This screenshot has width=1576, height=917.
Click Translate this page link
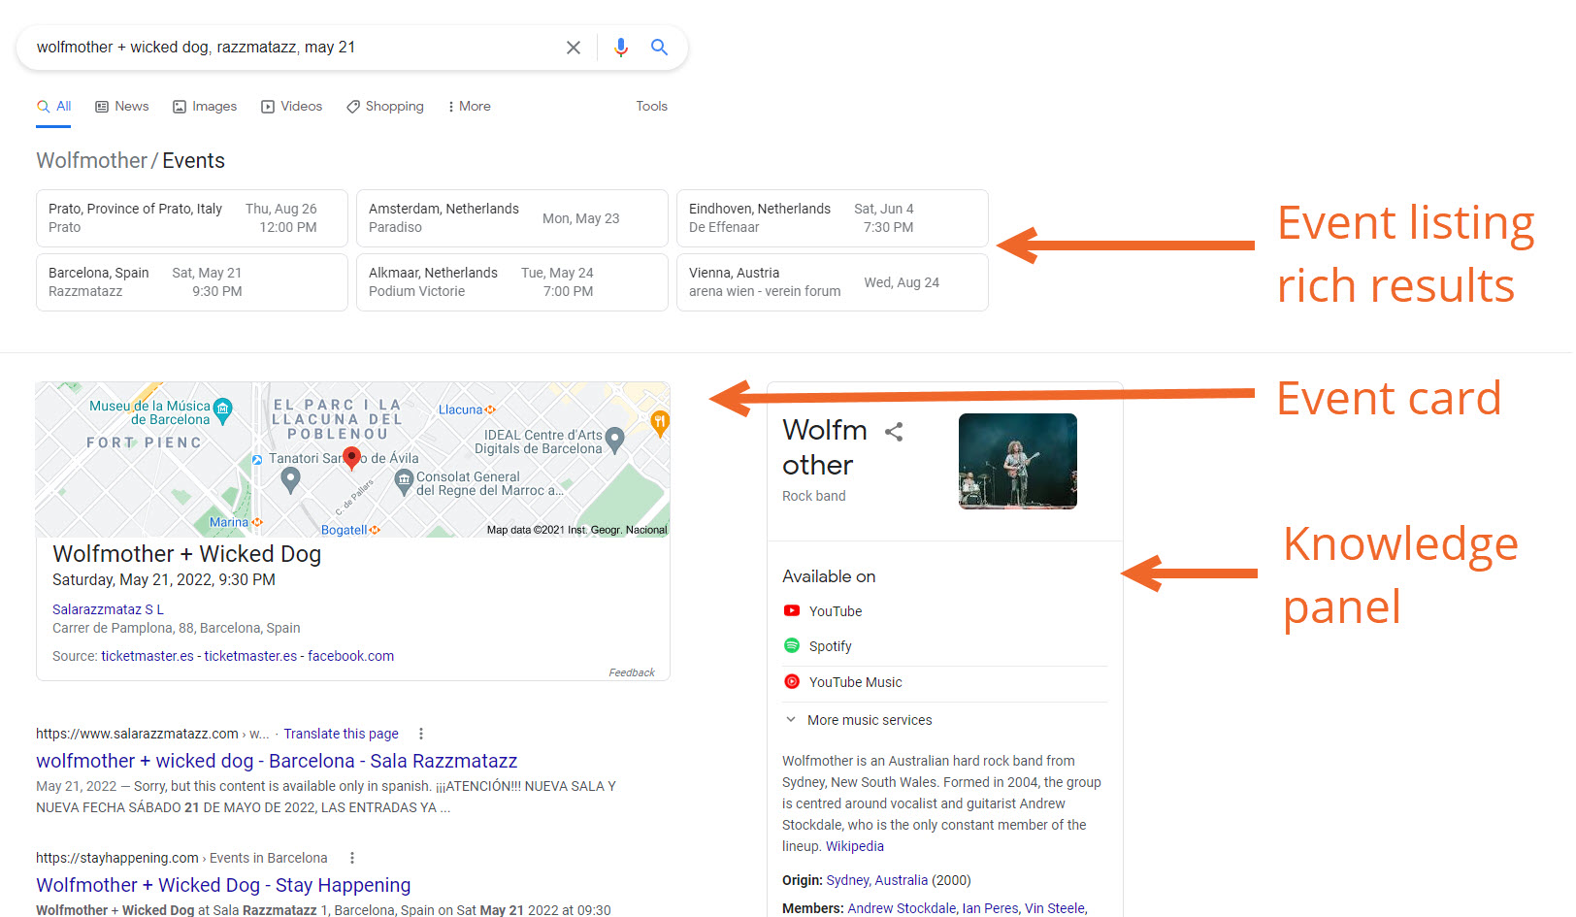[x=341, y=734]
